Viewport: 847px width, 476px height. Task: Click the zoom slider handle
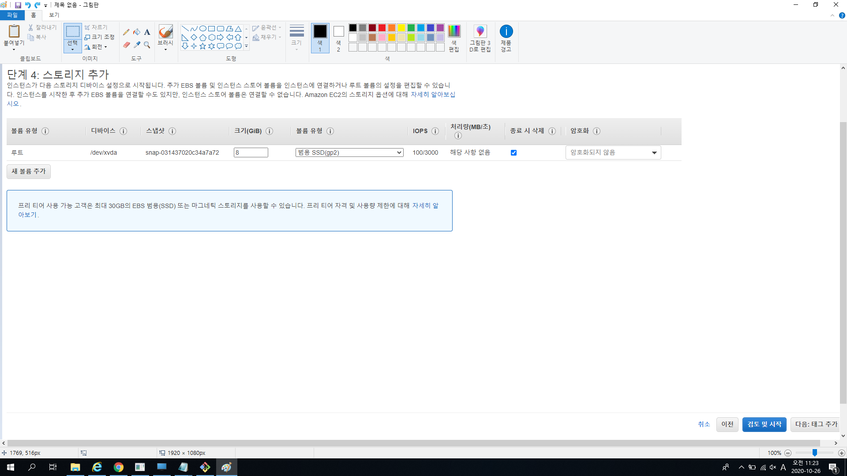[x=815, y=453]
